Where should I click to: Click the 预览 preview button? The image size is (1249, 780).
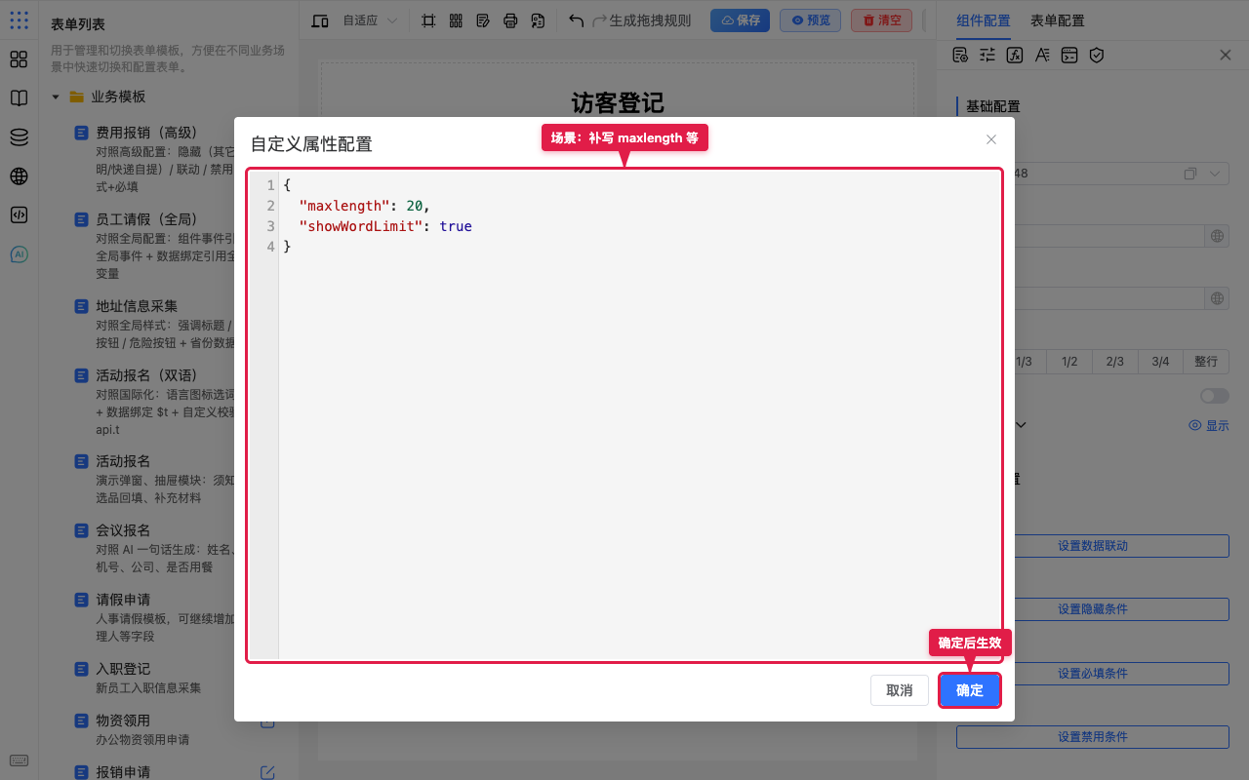point(810,20)
